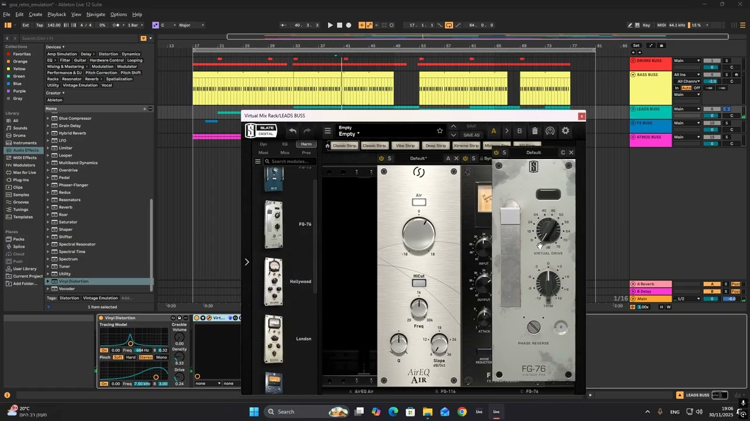Step to the previous preset with the up chevron

pos(453,126)
